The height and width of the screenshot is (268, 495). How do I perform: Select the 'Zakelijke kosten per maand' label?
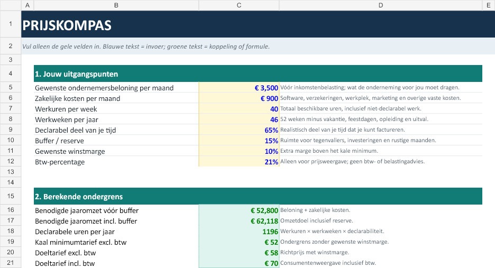coord(77,98)
